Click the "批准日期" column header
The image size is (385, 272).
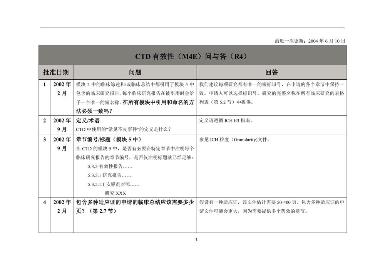click(56, 72)
